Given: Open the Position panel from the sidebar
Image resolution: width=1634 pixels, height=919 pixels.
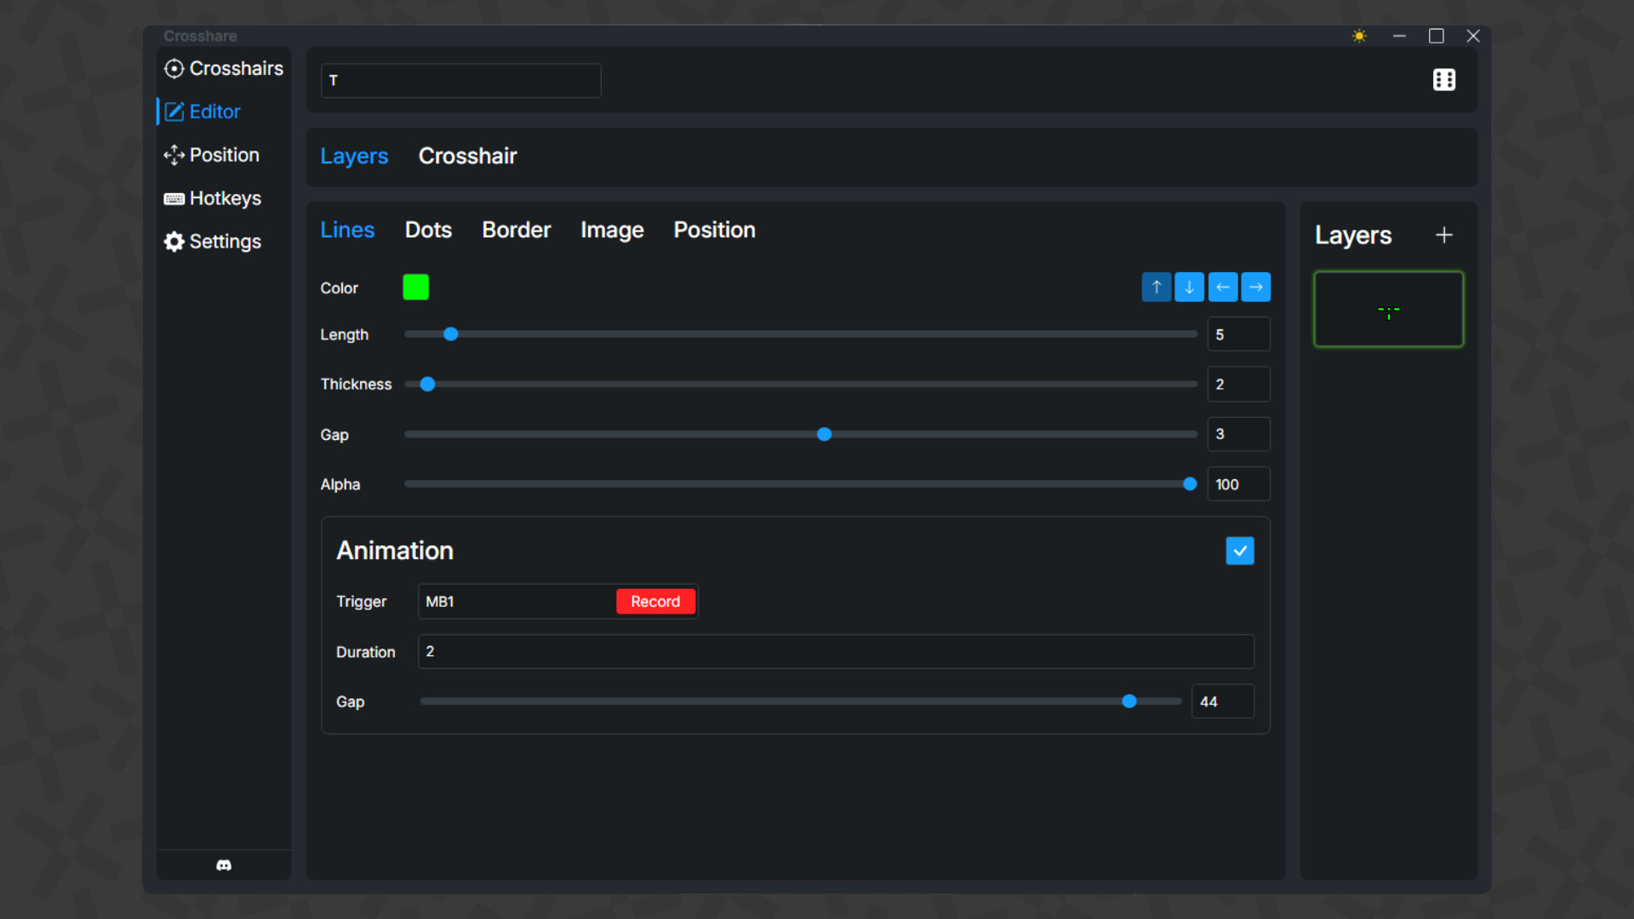Looking at the screenshot, I should pos(223,155).
